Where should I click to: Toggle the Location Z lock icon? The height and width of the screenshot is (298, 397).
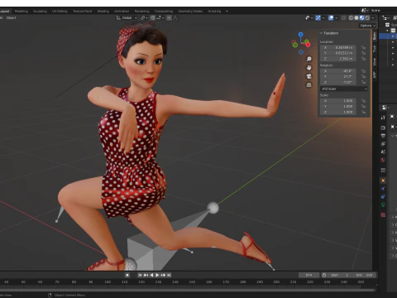click(363, 59)
